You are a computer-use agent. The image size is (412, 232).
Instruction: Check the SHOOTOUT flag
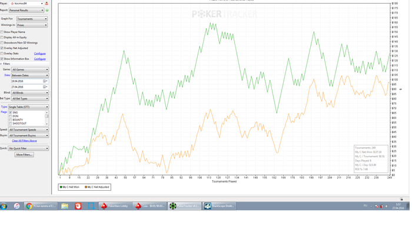11,124
